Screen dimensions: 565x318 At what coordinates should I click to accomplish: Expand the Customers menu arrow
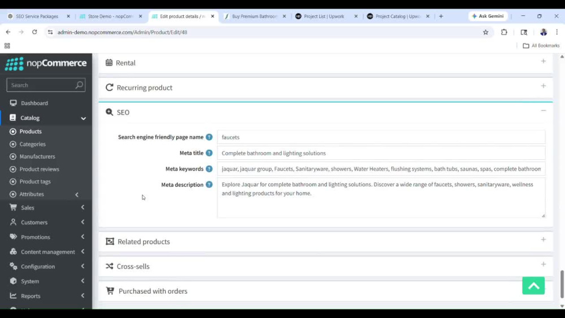[83, 222]
